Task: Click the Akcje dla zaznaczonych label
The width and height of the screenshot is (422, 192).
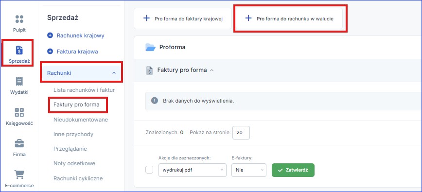Action: 184,158
